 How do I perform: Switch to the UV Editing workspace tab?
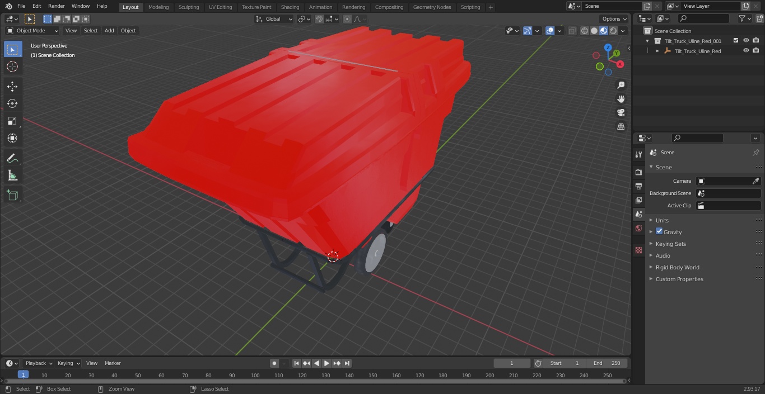pos(220,7)
